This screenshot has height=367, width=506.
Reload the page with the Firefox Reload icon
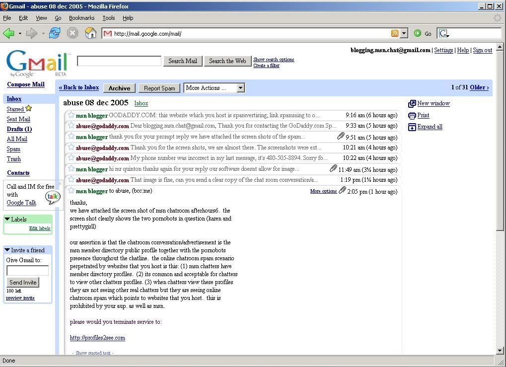55,33
